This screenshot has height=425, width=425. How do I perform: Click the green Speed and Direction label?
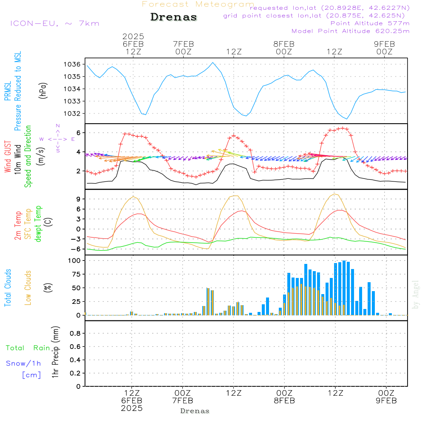point(28,156)
